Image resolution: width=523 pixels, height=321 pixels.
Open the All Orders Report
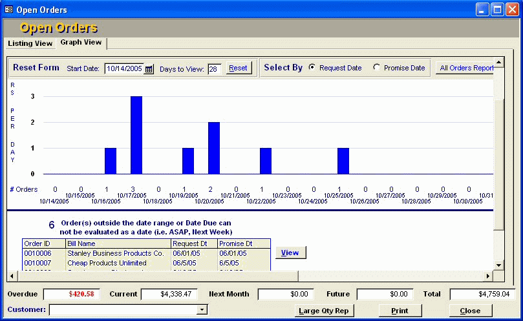point(465,68)
